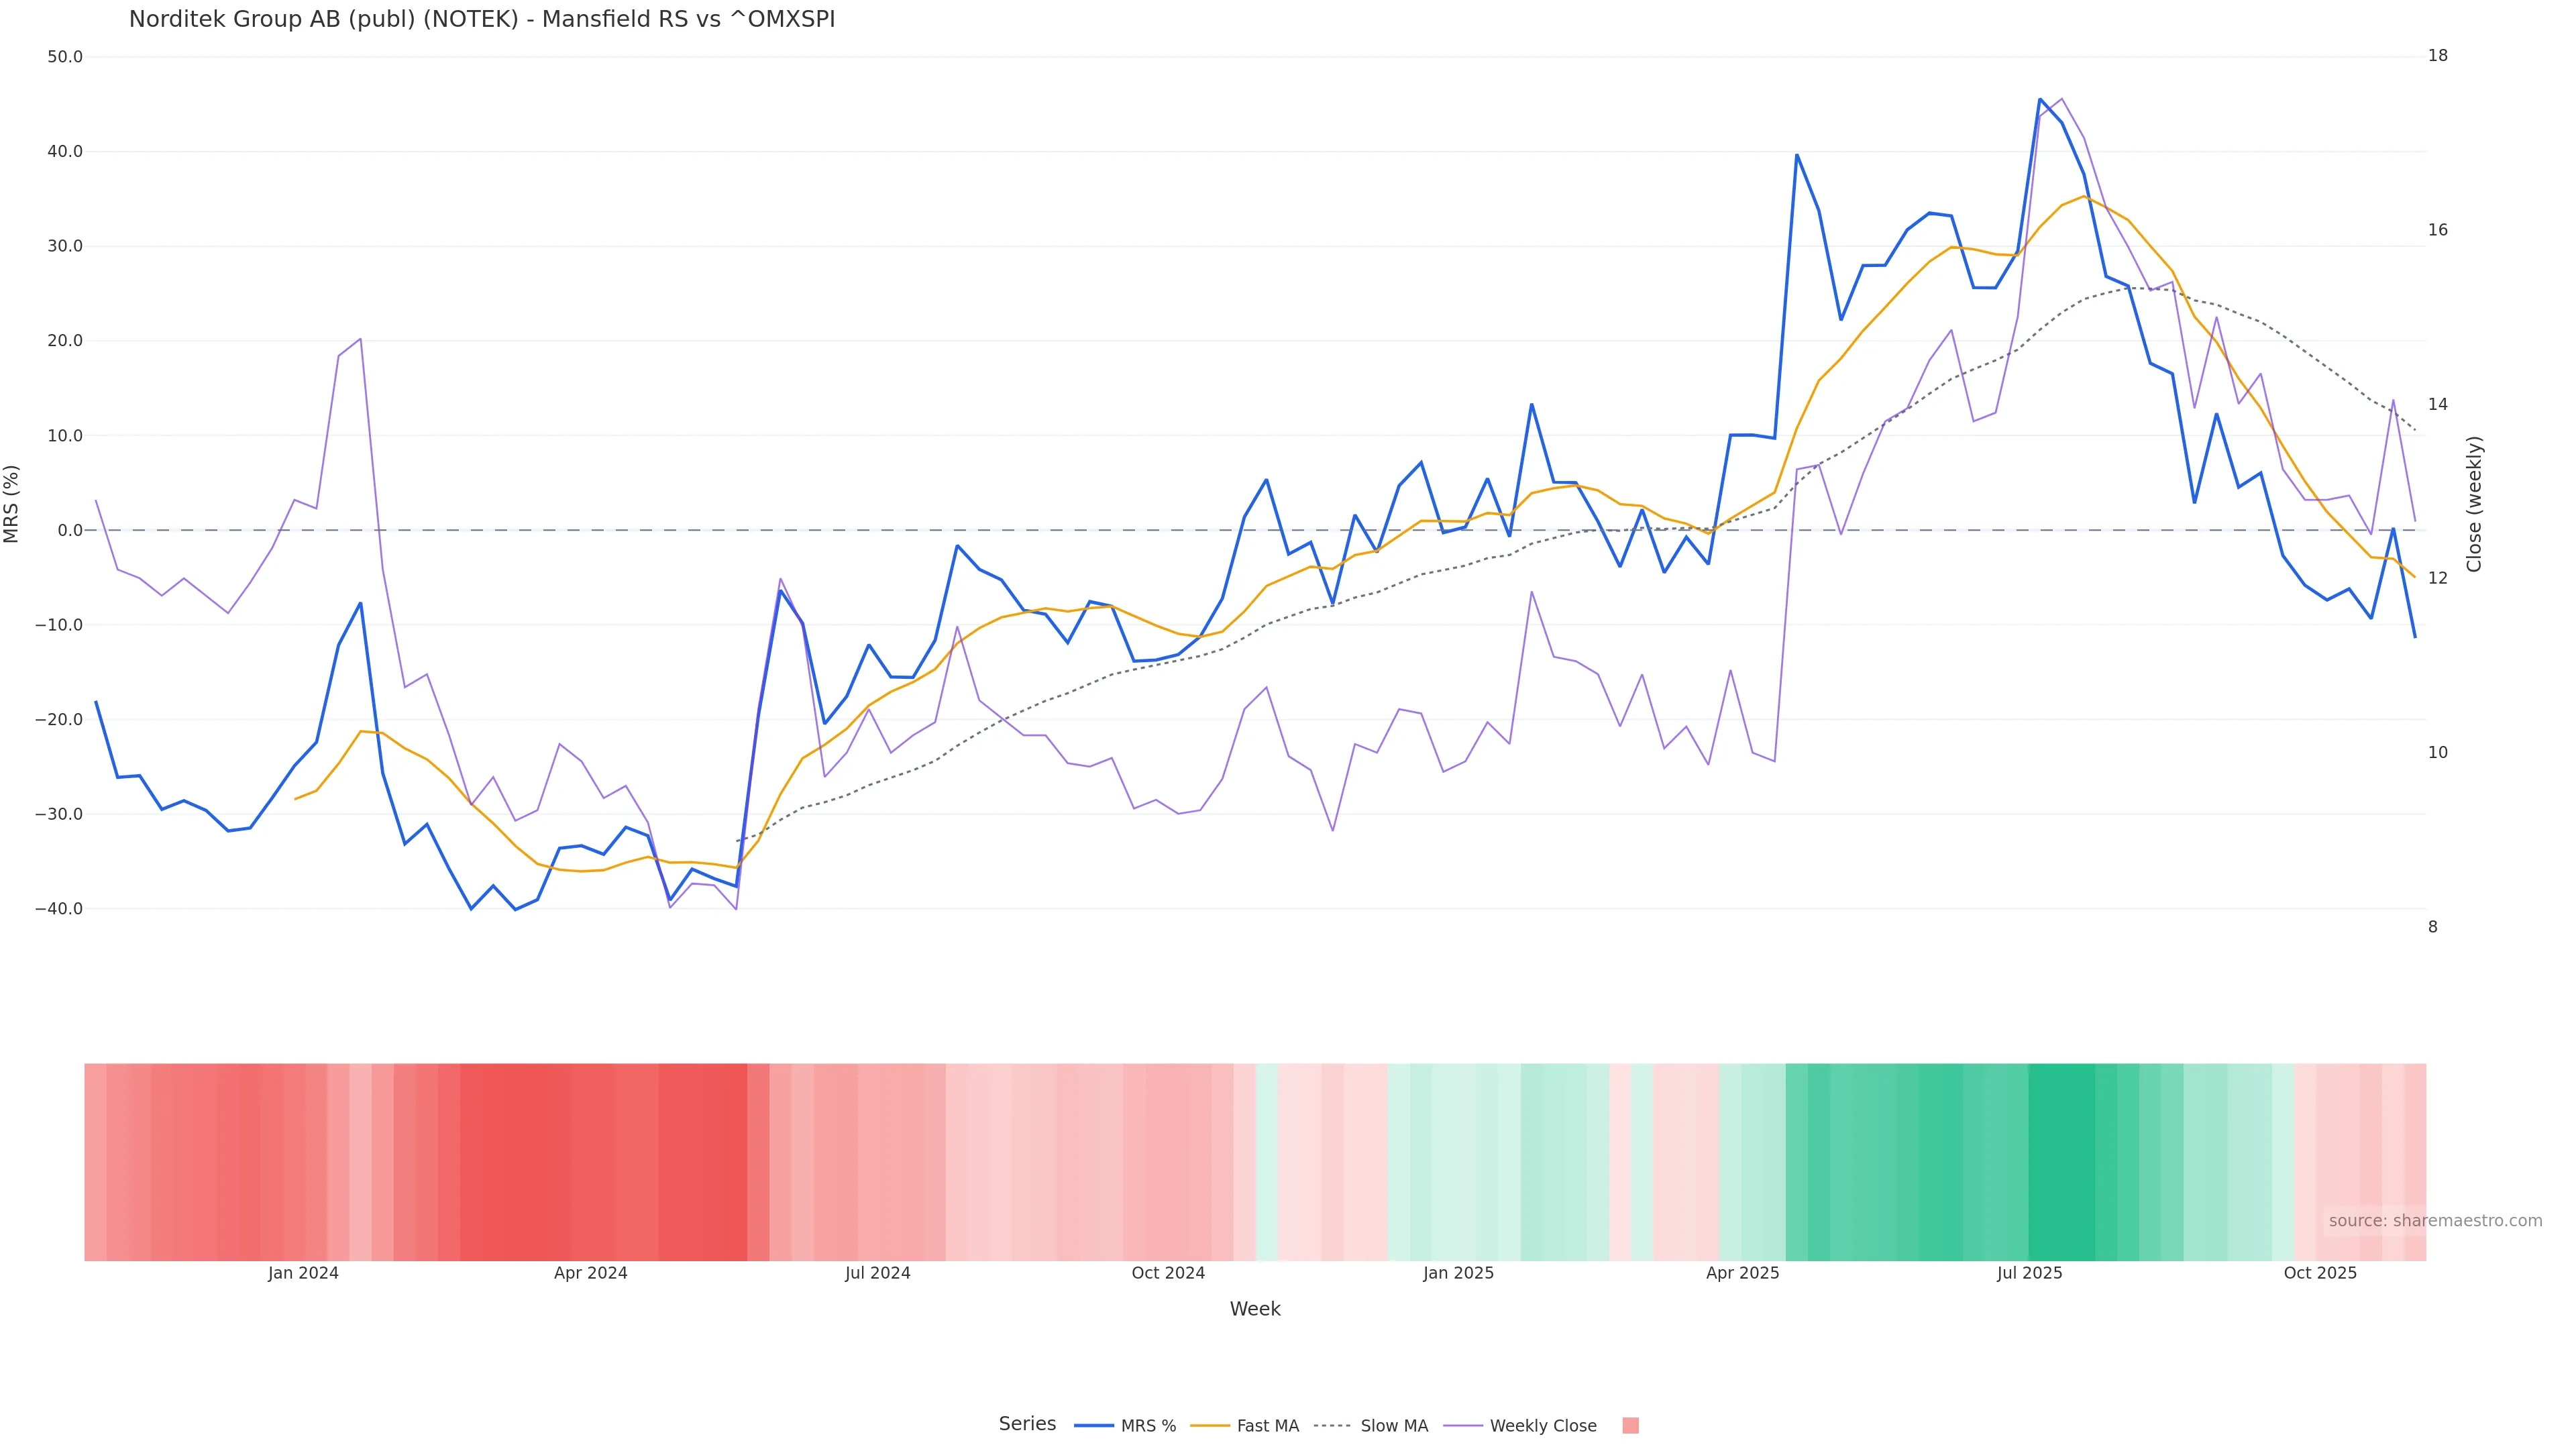The height and width of the screenshot is (1449, 2576).
Task: Select the "Close (weekly)" right axis title
Action: point(2474,504)
